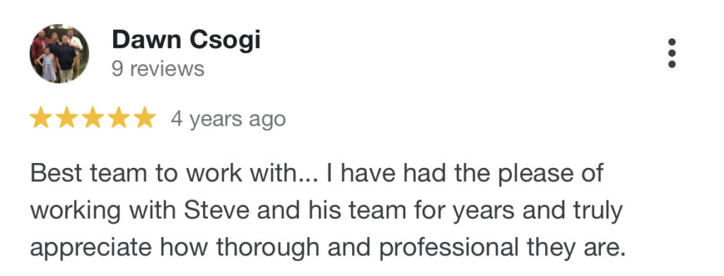Select the word "appreciate" on the last line
Viewport: 724px width, 276px height.
[91, 249]
